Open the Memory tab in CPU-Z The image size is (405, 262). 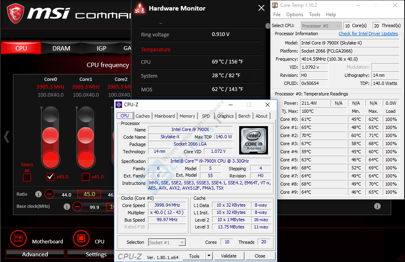[187, 116]
